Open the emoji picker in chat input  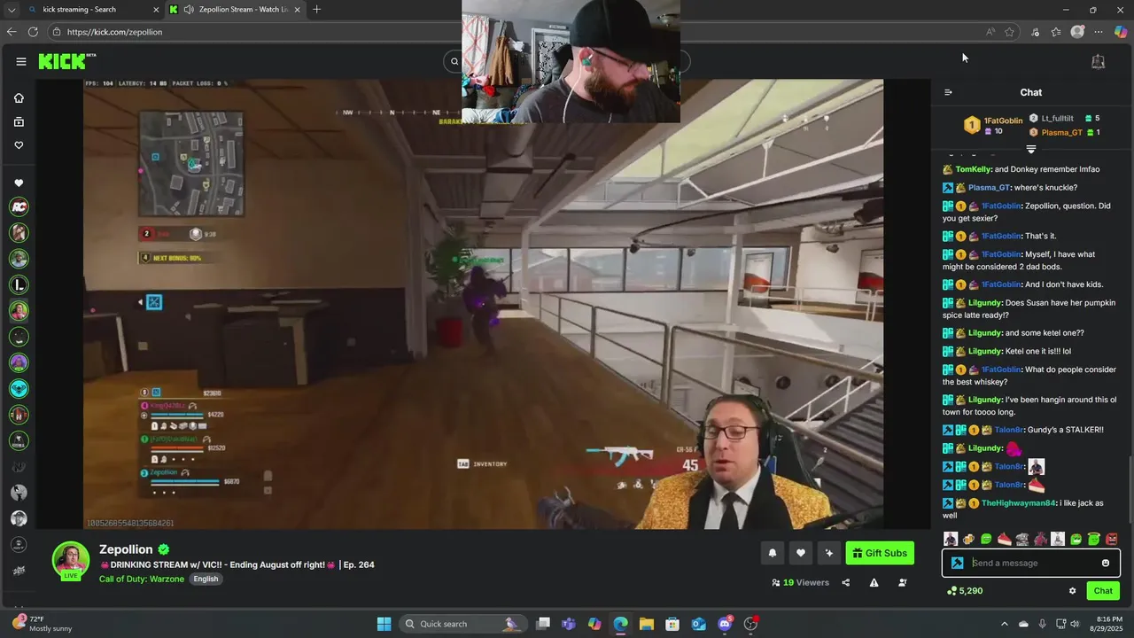(x=1105, y=563)
